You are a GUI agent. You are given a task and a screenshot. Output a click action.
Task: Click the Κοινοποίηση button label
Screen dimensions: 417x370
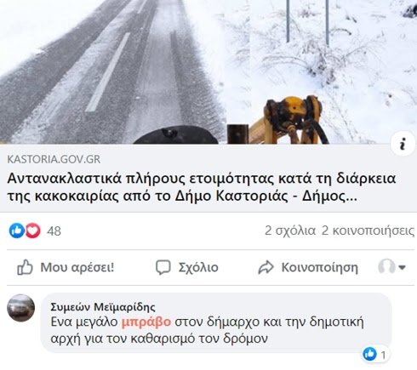pos(319,267)
